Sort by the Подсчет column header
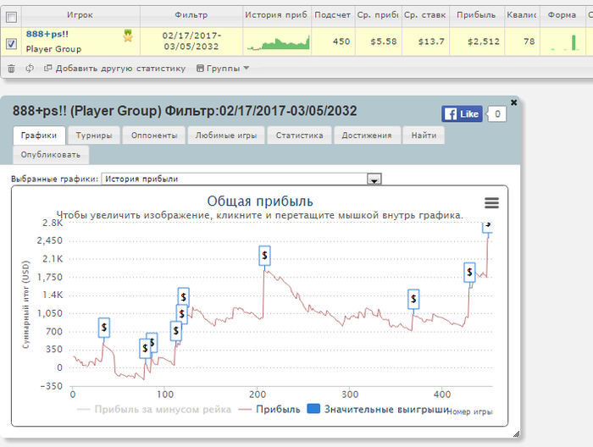593x447 pixels. click(333, 15)
